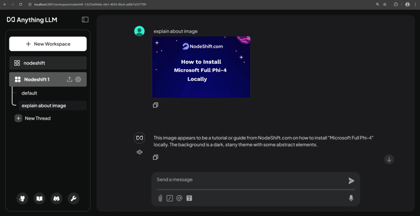Copy the assistant response text
The height and width of the screenshot is (216, 420).
tap(155, 157)
